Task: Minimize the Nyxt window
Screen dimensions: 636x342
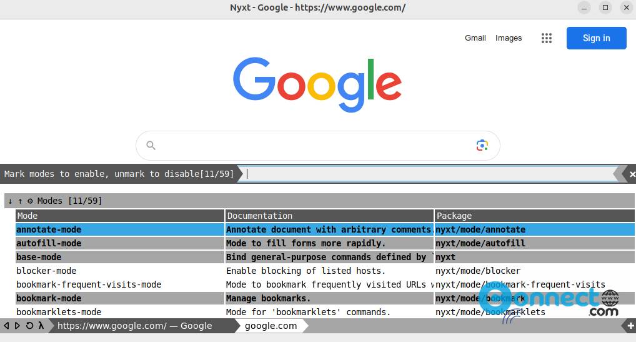Action: pos(584,8)
